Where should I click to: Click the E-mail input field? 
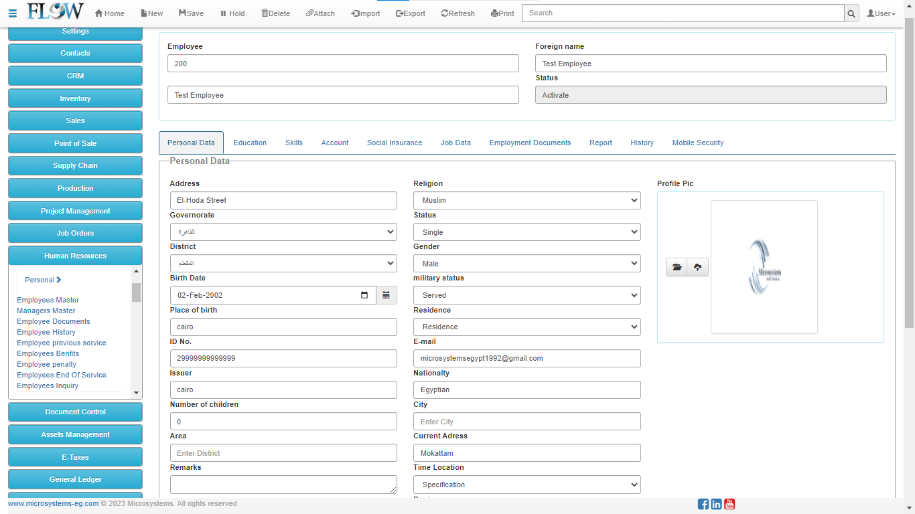526,358
